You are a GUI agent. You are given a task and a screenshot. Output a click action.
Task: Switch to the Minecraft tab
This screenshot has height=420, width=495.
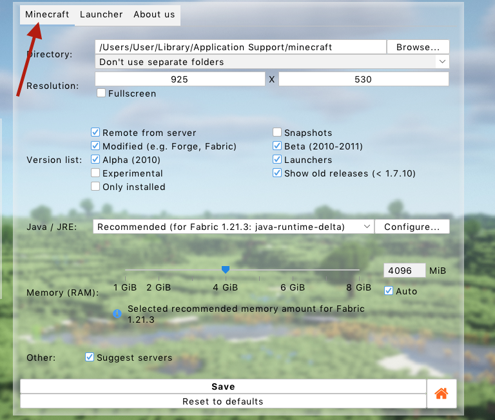tap(47, 15)
